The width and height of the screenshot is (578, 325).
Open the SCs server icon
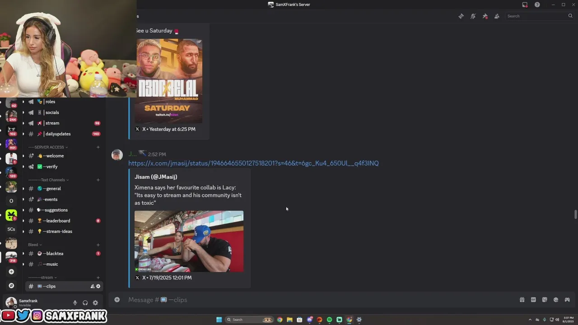[x=11, y=229]
